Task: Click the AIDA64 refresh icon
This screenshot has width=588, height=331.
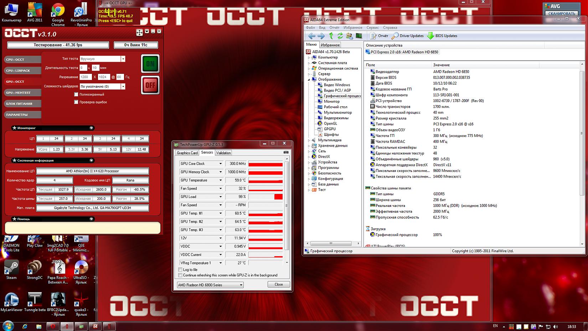Action: (x=340, y=36)
